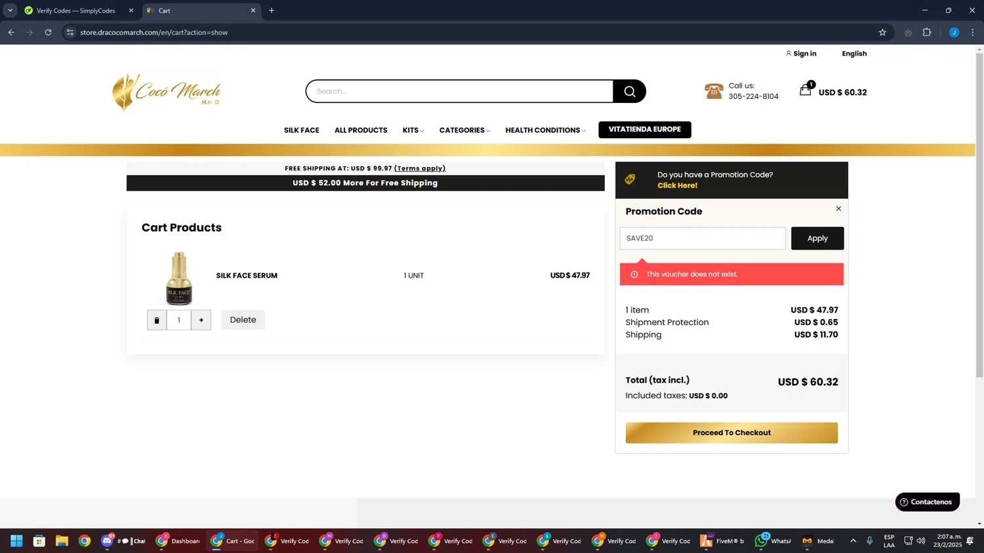This screenshot has height=553, width=984.
Task: Open Microsoft Store from the taskbar
Action: point(39,541)
